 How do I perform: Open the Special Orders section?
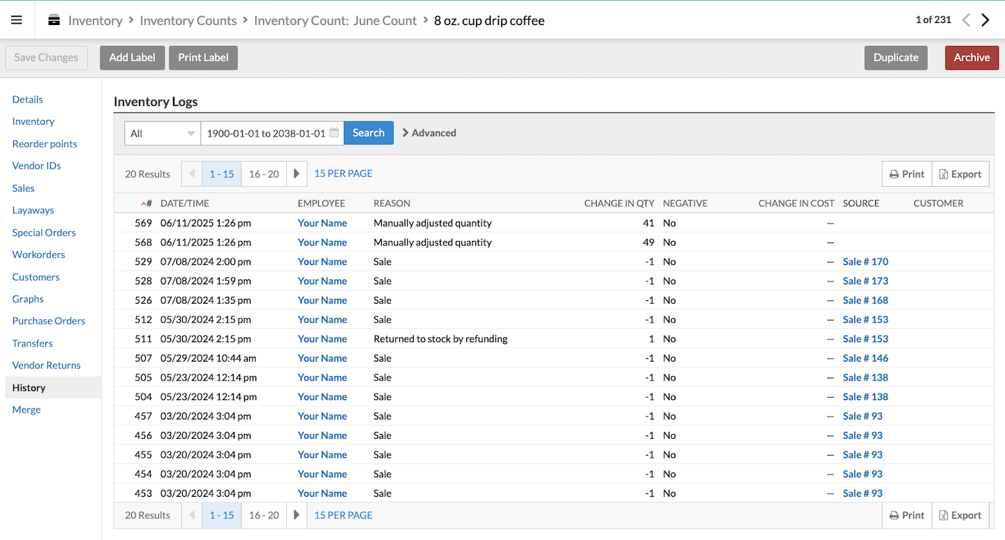click(x=44, y=233)
